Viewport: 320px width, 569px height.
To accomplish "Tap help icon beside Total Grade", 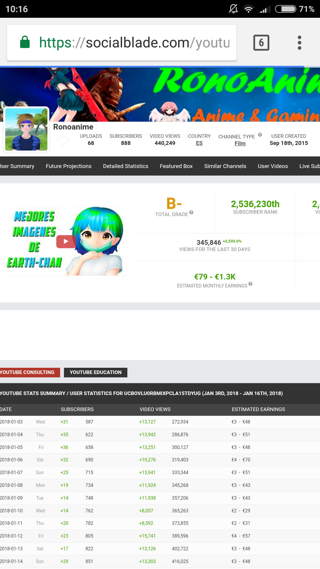I will [x=191, y=212].
